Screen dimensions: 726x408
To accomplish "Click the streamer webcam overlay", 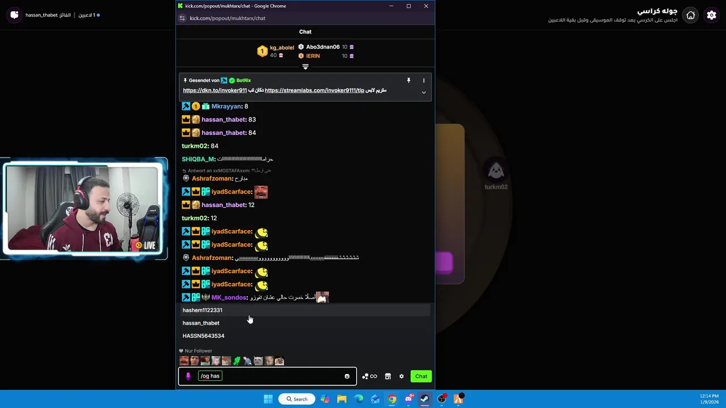I will 84,209.
